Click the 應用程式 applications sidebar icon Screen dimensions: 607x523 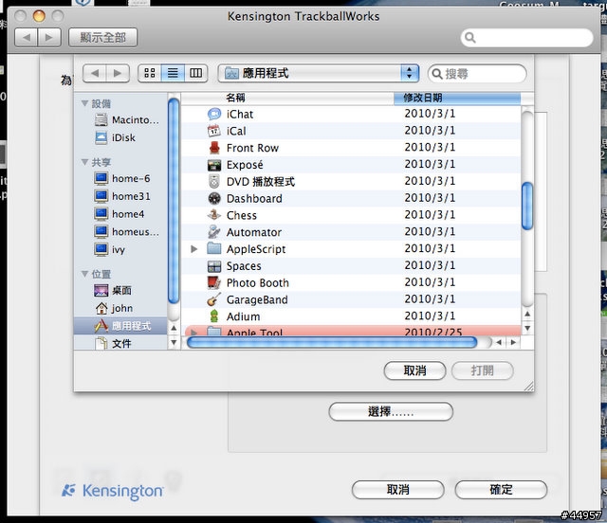101,326
